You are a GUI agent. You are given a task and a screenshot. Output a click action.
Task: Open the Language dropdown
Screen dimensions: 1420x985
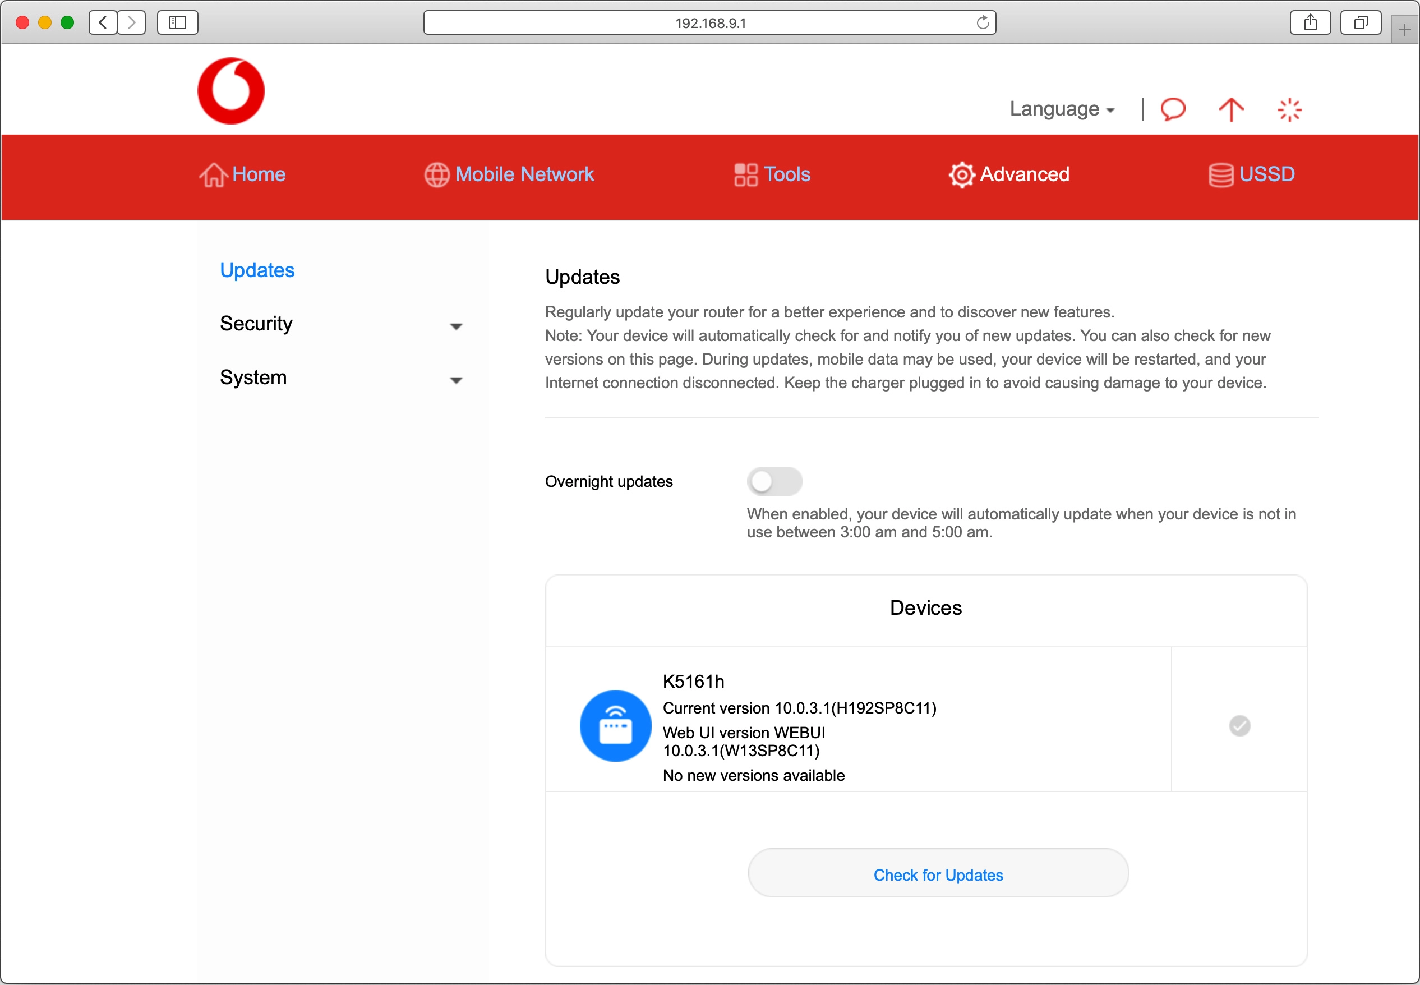coord(1061,109)
